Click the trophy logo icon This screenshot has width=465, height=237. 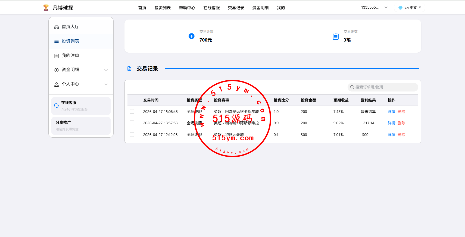tap(46, 8)
